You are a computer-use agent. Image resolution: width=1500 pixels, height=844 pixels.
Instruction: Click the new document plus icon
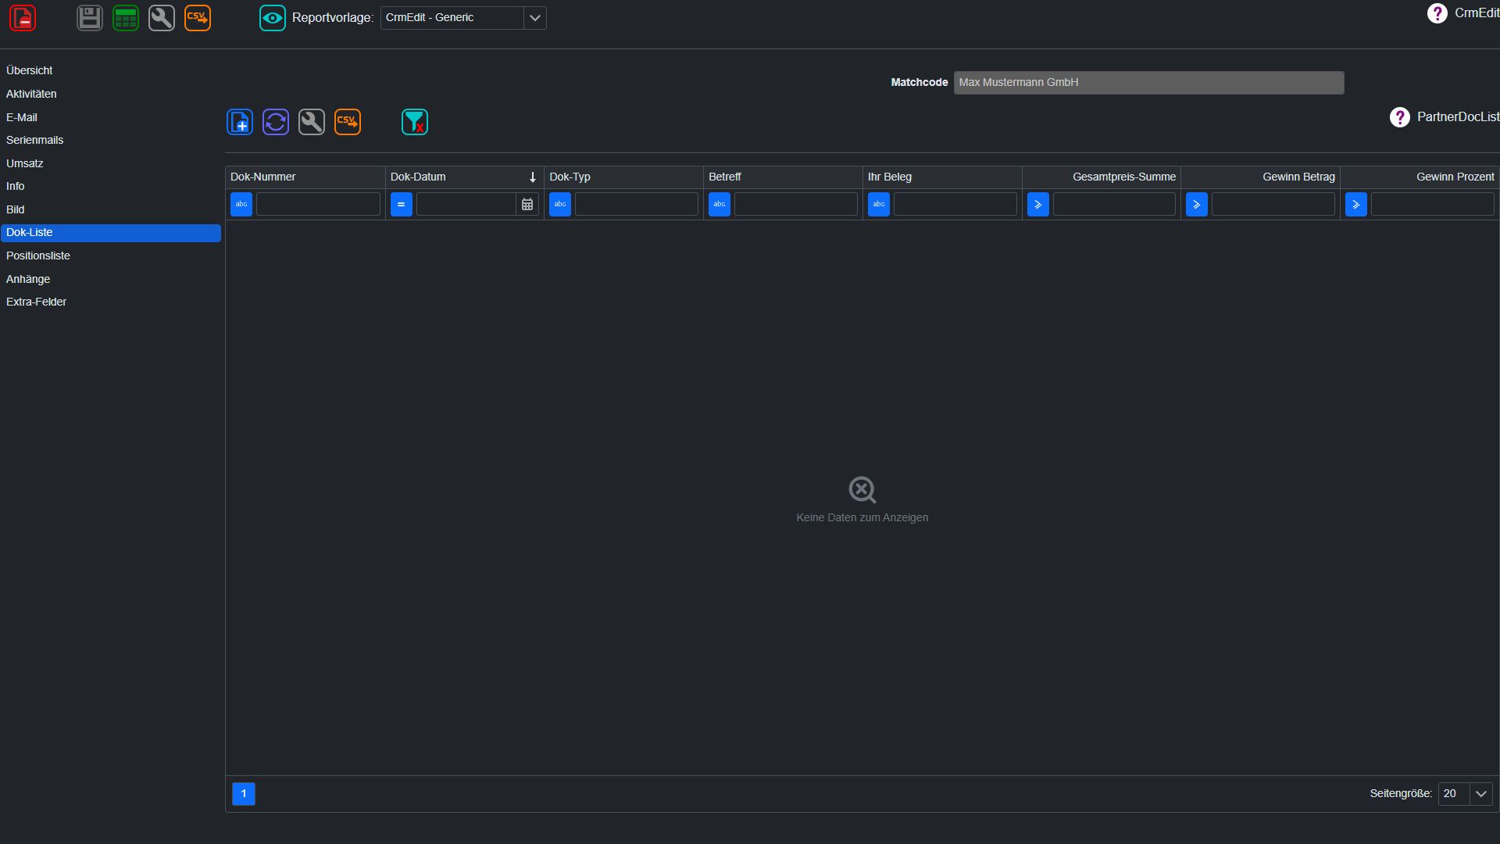click(x=240, y=122)
